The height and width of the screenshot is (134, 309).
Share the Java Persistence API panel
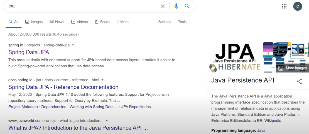[299, 81]
